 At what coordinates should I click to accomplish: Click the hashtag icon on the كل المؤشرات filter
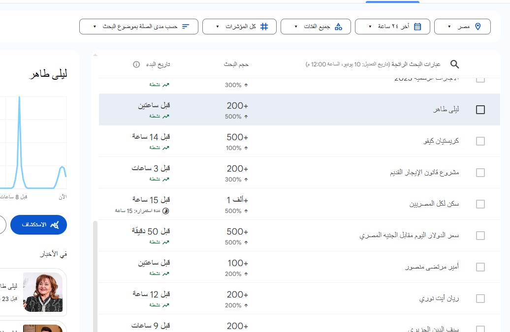(264, 26)
